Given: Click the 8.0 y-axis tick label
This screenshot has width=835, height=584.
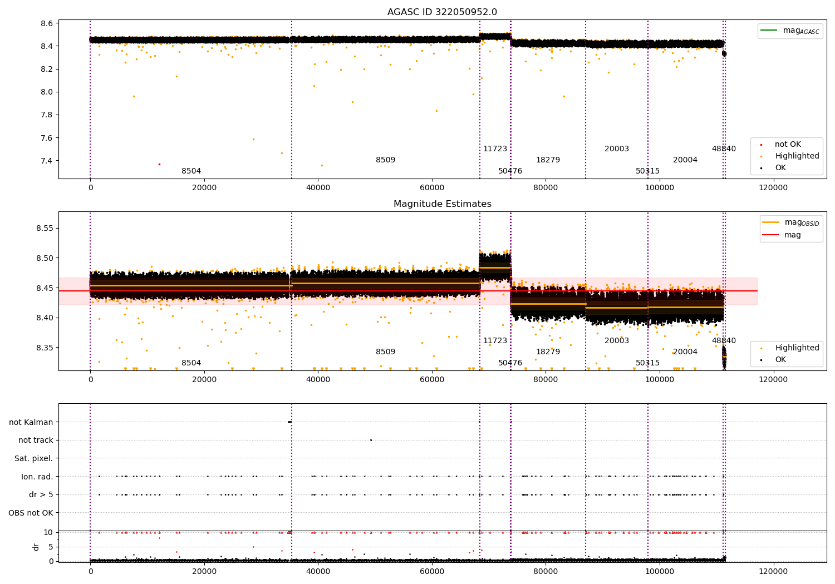Looking at the screenshot, I should point(47,92).
